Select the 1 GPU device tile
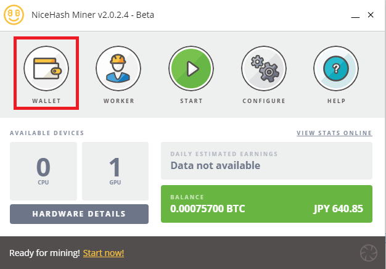386x269 pixels. (x=115, y=171)
